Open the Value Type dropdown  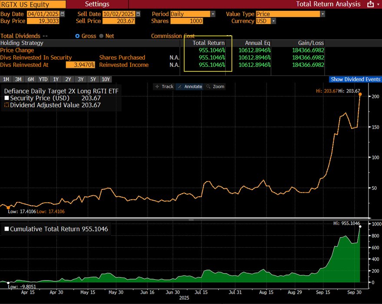tap(322, 14)
